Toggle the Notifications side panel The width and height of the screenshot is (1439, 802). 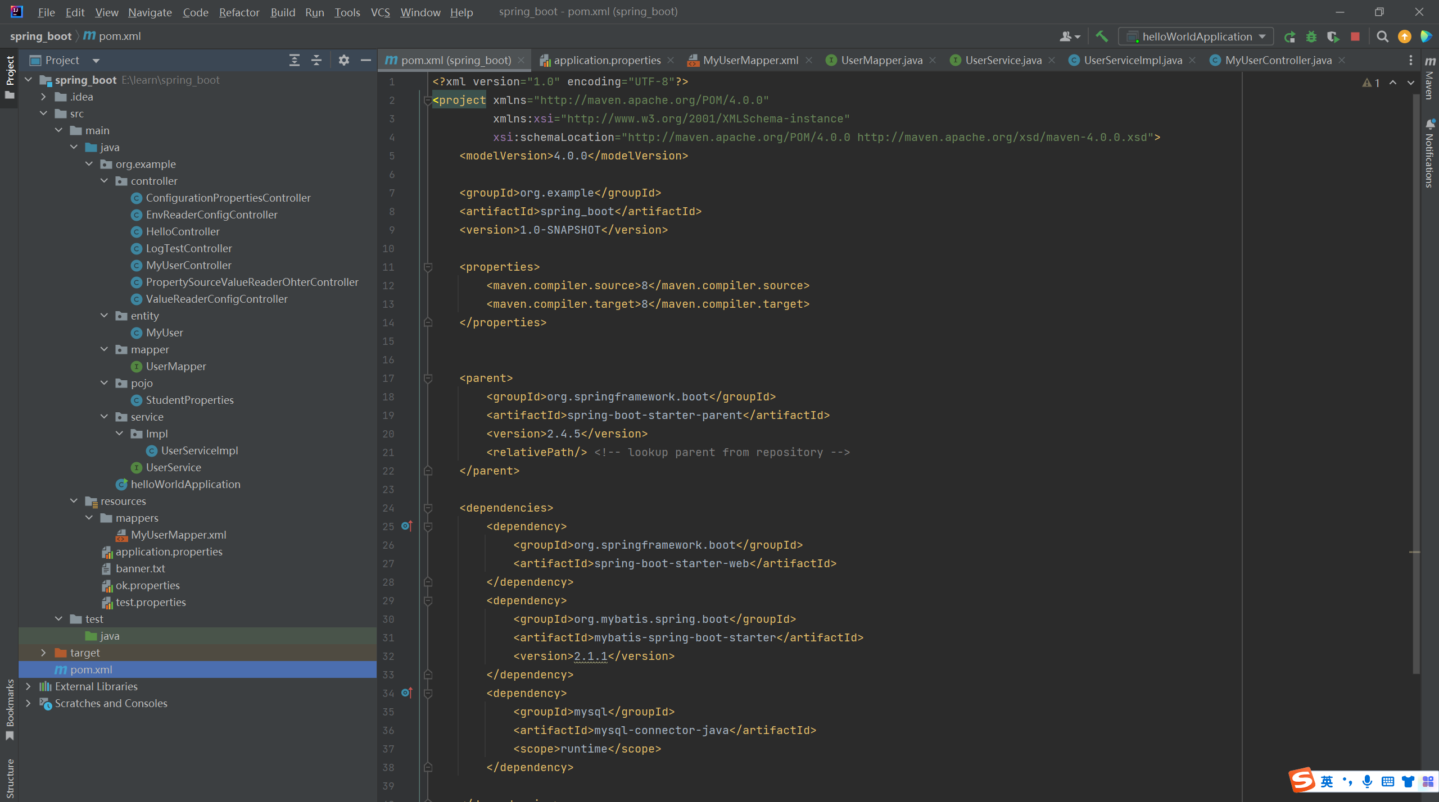click(x=1430, y=153)
